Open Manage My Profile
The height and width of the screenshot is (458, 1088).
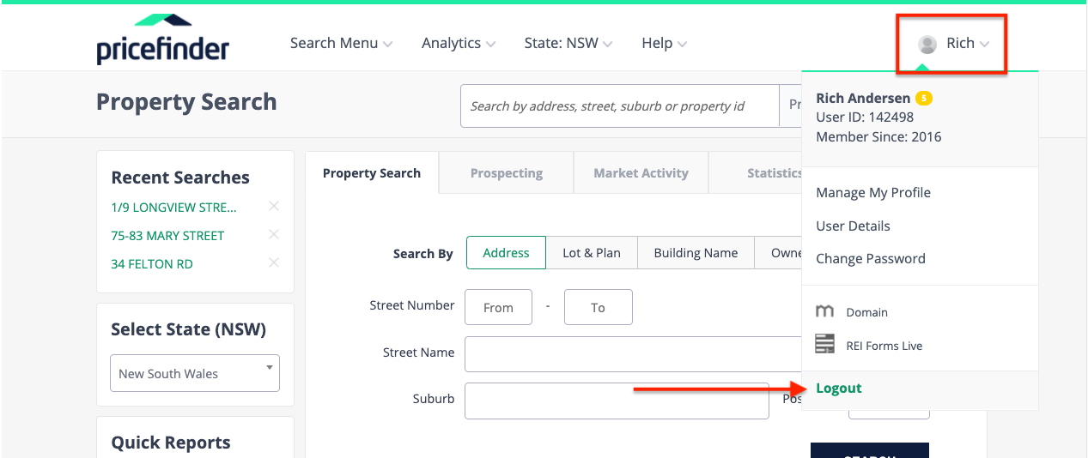pyautogui.click(x=872, y=192)
